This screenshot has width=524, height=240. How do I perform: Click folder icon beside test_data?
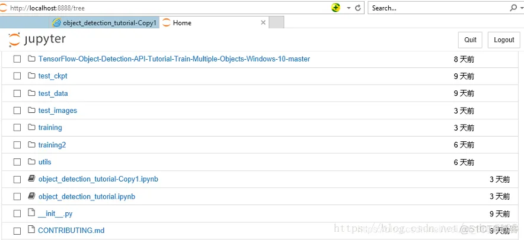(31, 93)
